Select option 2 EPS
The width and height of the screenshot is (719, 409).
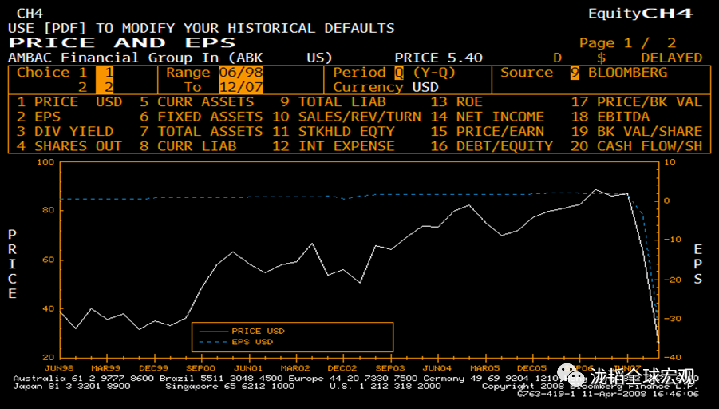point(38,117)
